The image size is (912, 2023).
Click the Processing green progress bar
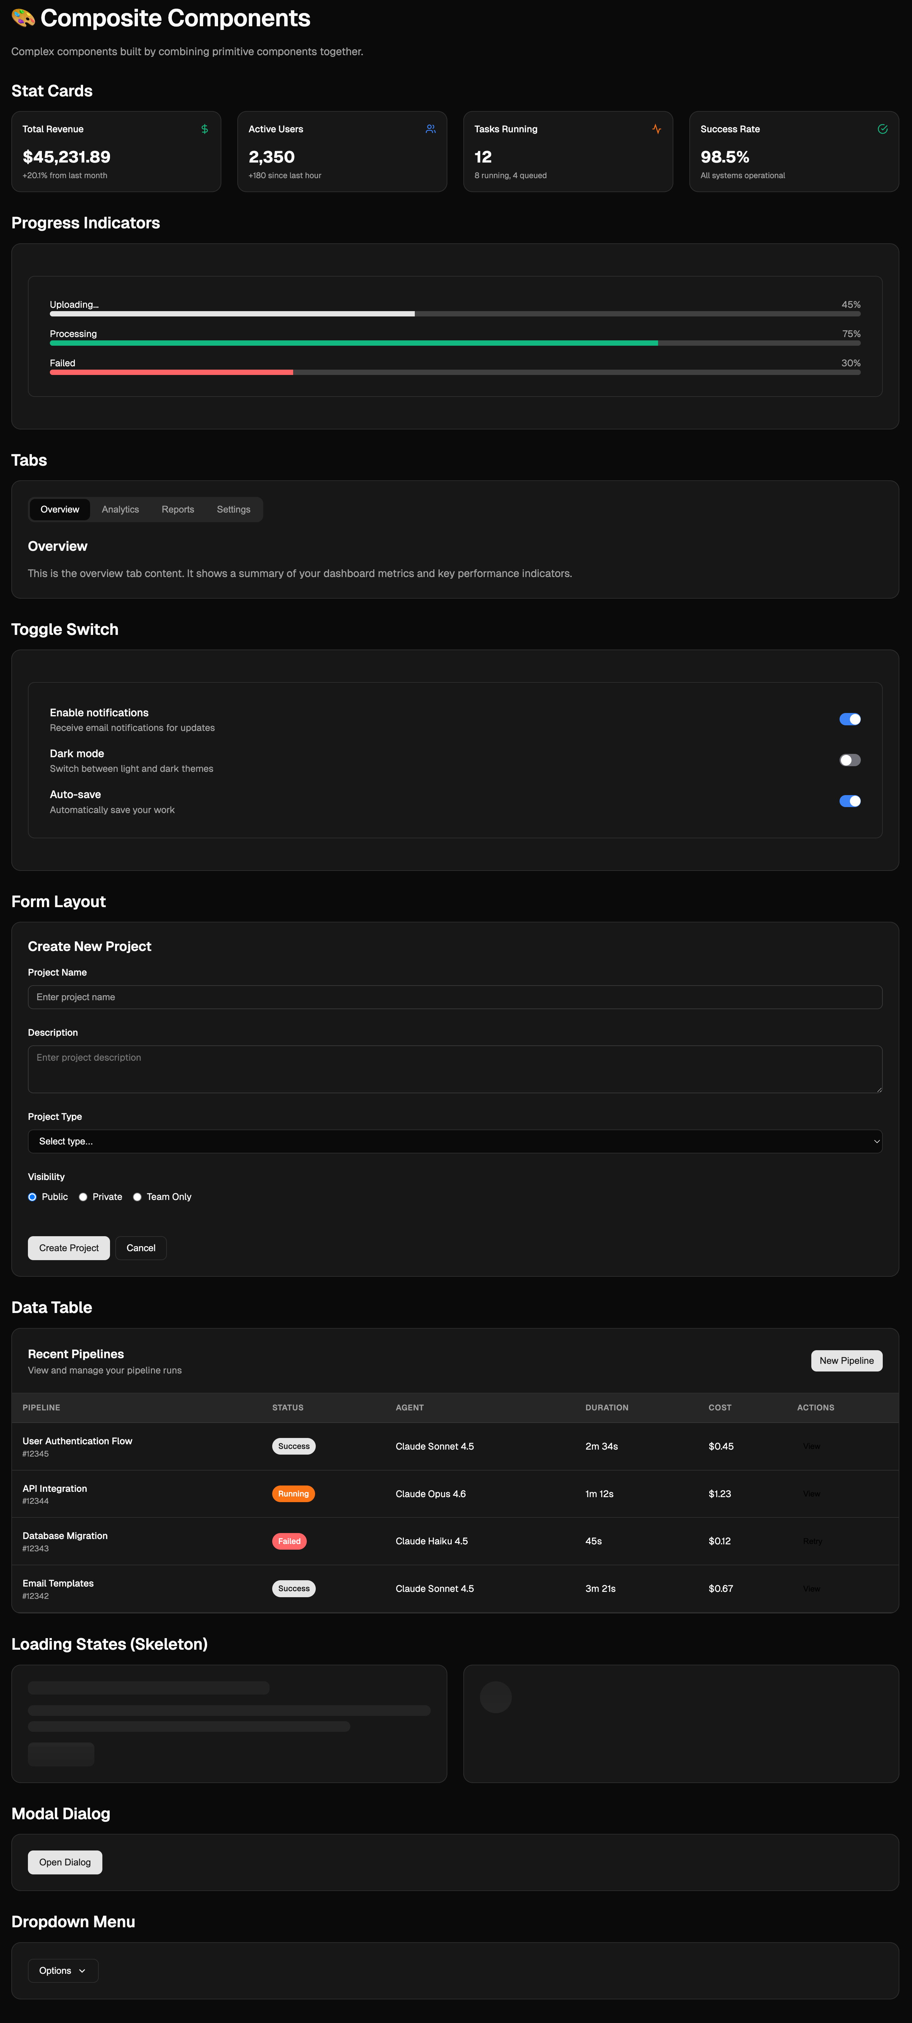pyautogui.click(x=354, y=343)
